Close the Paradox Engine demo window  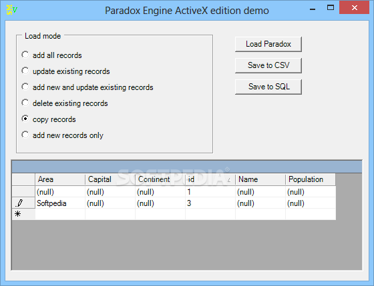coord(355,8)
